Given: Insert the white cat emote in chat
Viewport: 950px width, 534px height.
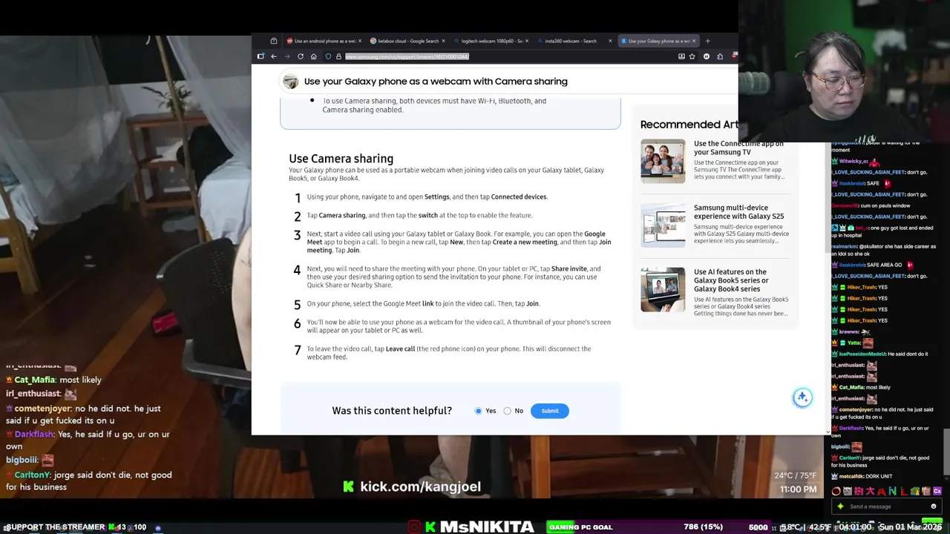Looking at the screenshot, I should [x=848, y=491].
